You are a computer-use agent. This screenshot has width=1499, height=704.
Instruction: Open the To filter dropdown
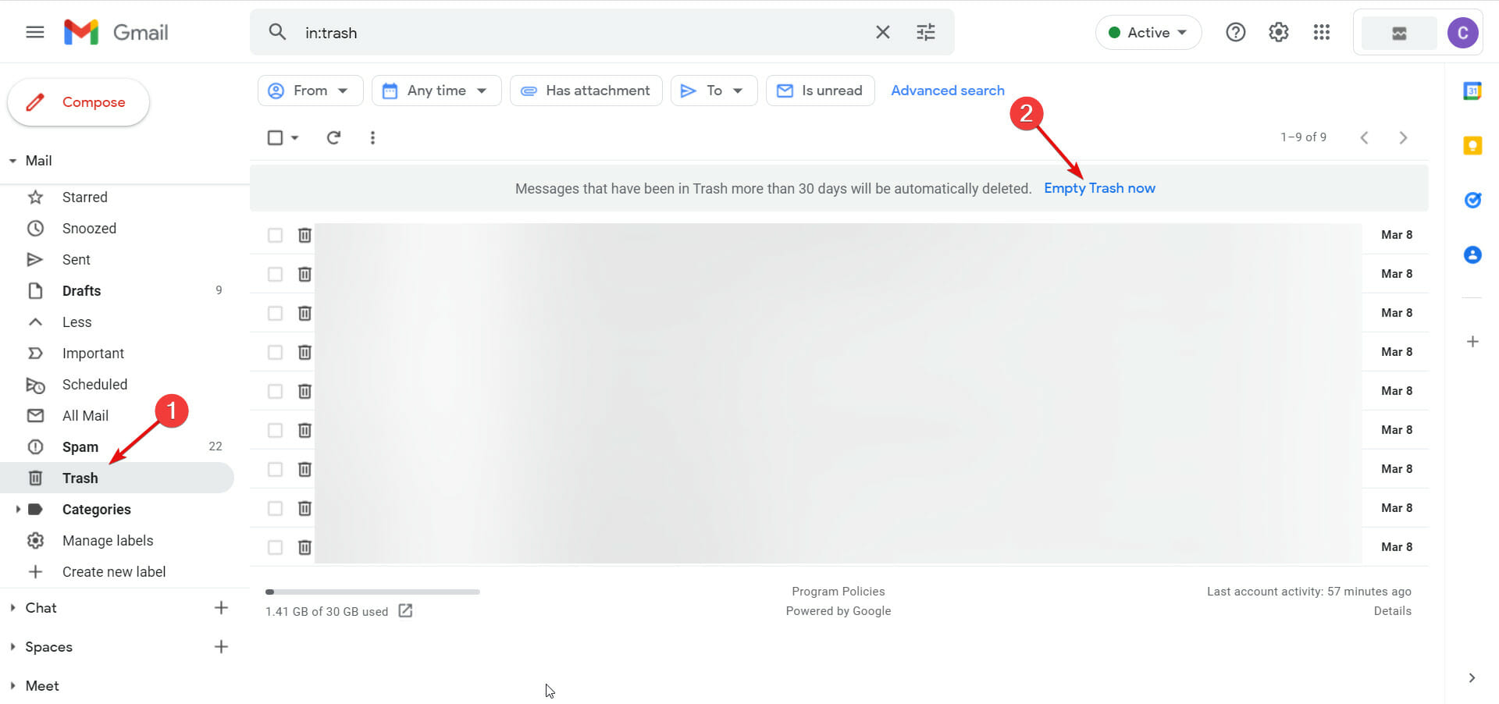(714, 91)
